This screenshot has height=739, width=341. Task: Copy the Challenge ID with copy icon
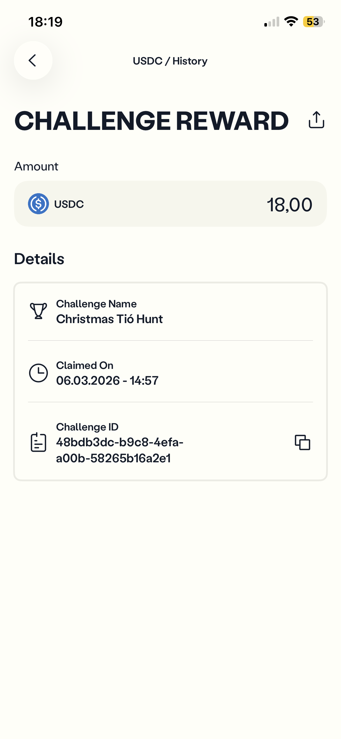(x=302, y=442)
